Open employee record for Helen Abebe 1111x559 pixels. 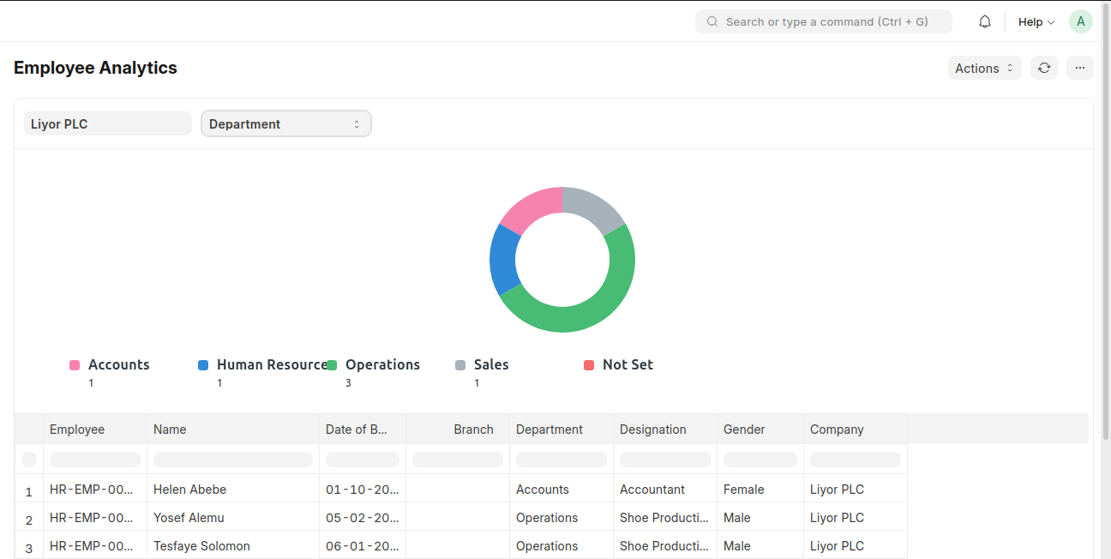[x=189, y=489]
